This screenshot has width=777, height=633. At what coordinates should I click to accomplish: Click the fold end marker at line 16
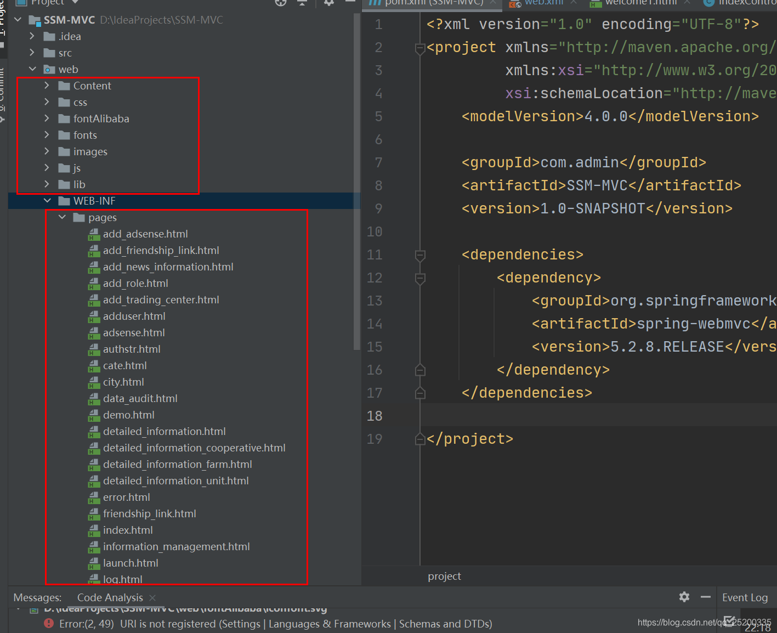420,370
